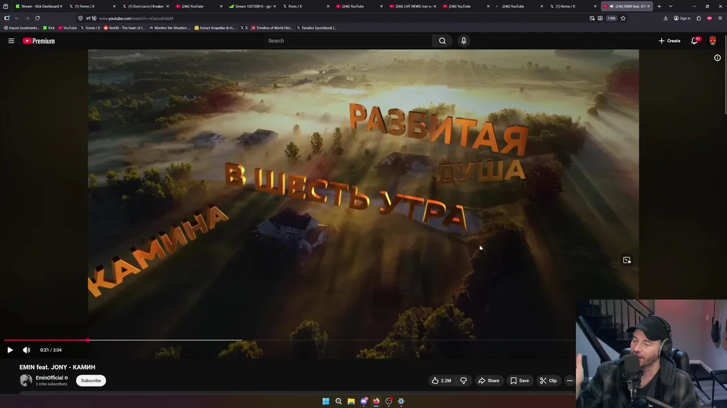Open Import bookmarks bookmark
The image size is (727, 408).
click(22, 28)
